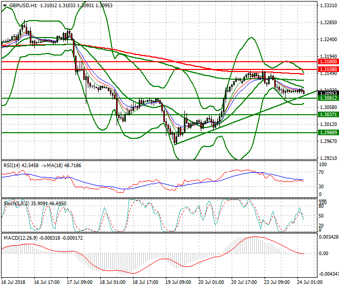
Task: Click the ->MA(18) 48.7186 label
Action: [x=61, y=166]
